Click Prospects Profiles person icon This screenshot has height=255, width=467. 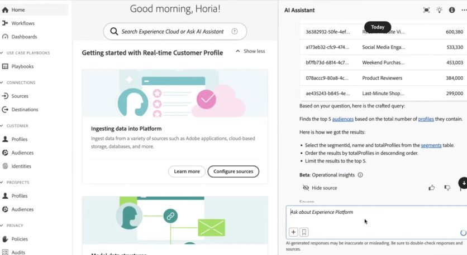click(x=5, y=196)
